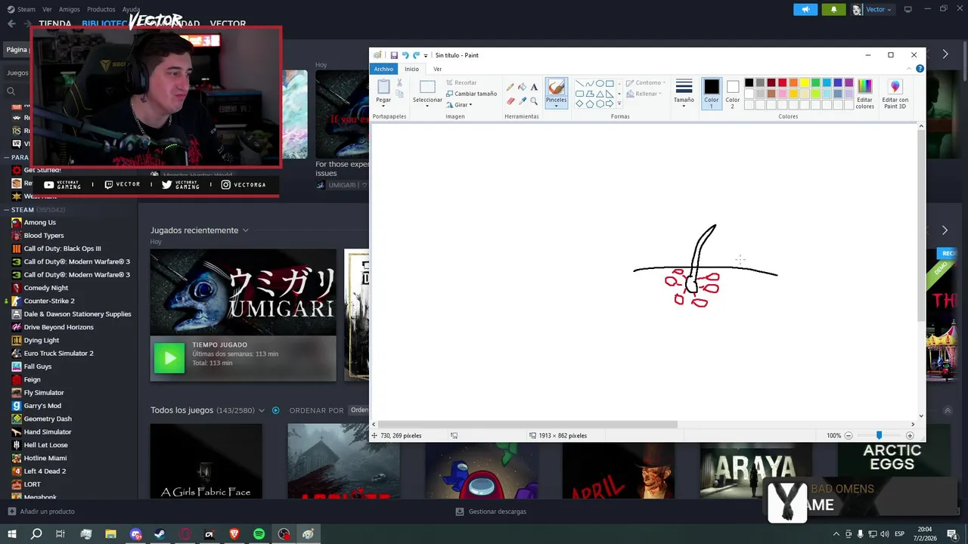
Task: Select Color 2 as active color
Action: point(732,94)
